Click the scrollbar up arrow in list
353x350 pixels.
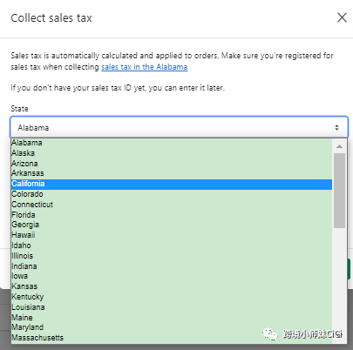[x=339, y=146]
